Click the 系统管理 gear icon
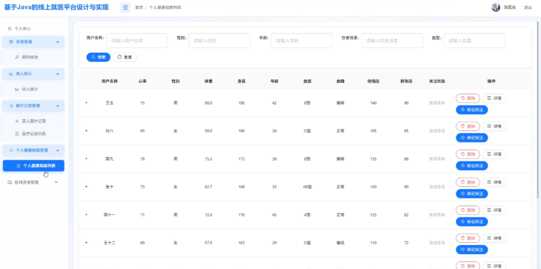541x269 pixels. click(x=11, y=42)
